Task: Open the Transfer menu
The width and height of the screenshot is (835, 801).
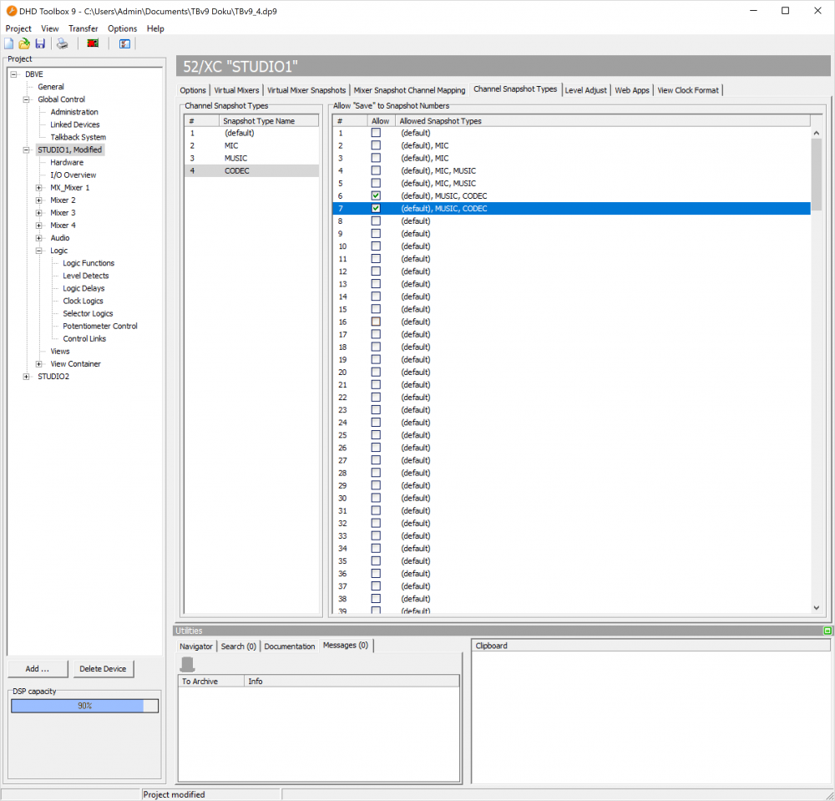Action: coord(83,28)
